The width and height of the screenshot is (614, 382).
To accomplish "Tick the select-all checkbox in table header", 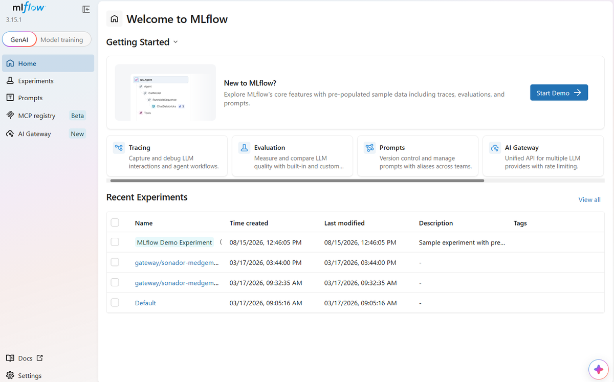I will click(115, 222).
